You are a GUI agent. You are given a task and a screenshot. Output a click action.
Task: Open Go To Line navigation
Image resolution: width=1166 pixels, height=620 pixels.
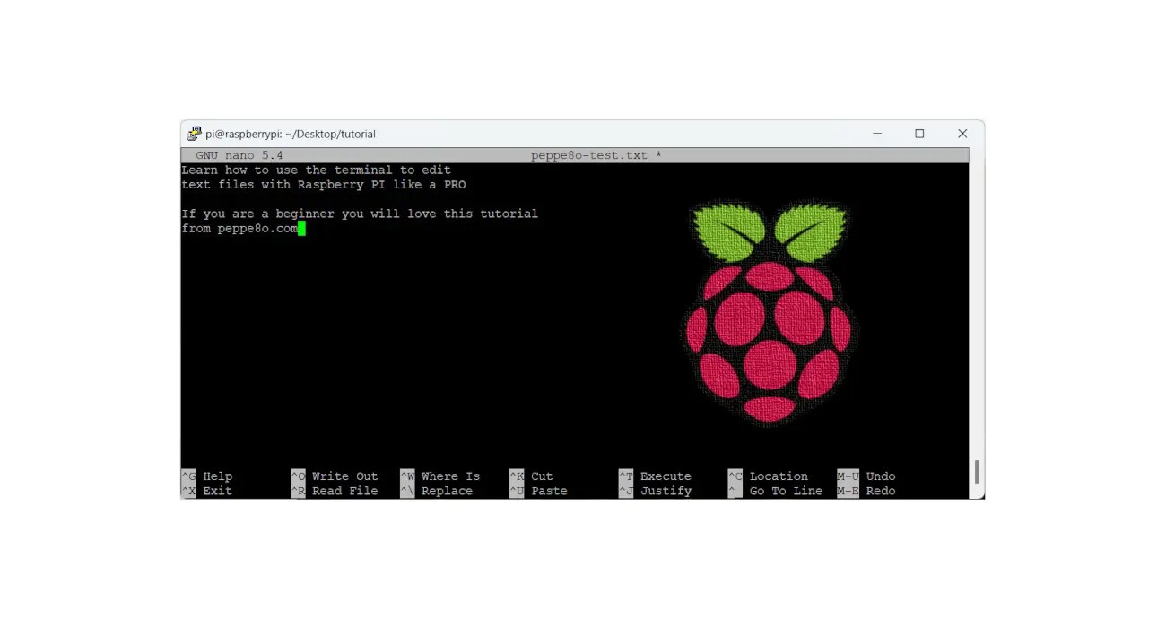(x=786, y=491)
